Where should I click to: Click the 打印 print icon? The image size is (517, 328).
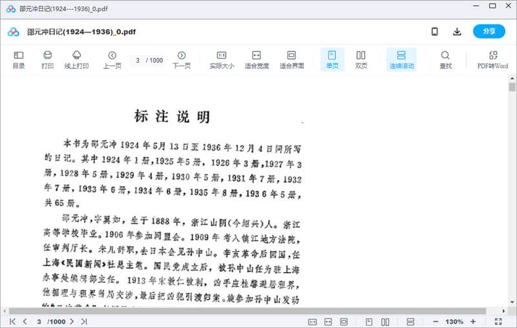point(47,59)
